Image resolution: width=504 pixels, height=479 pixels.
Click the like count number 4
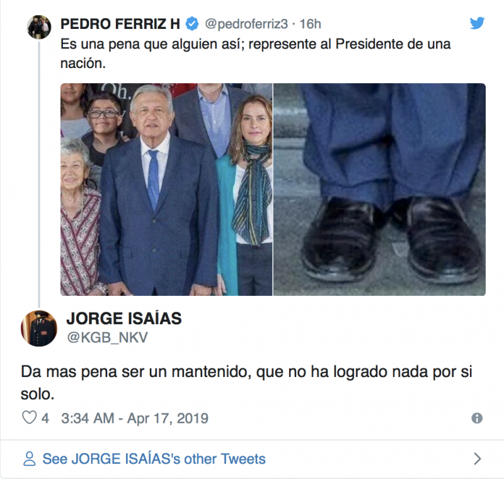coord(45,418)
